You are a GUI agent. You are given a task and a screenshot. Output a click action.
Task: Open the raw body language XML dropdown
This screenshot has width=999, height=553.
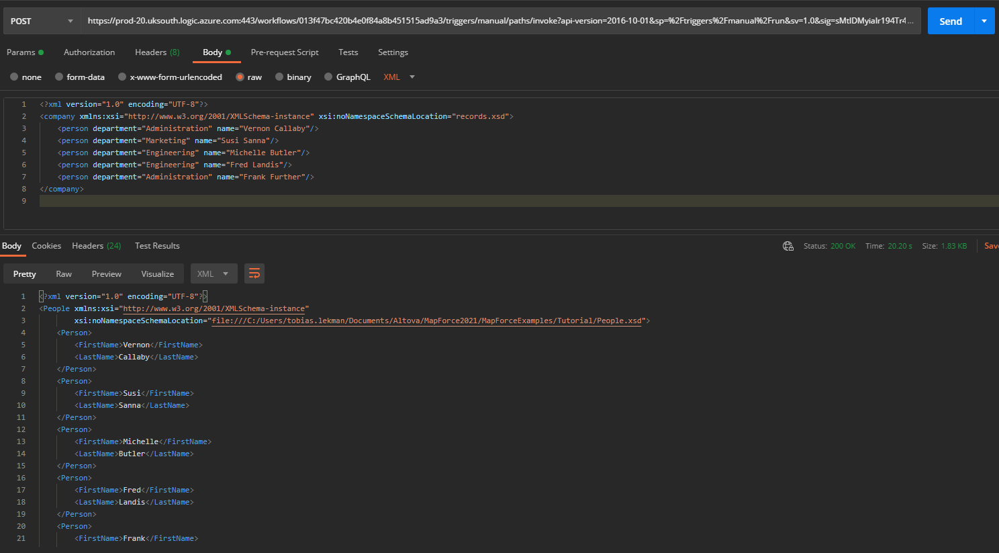(399, 77)
